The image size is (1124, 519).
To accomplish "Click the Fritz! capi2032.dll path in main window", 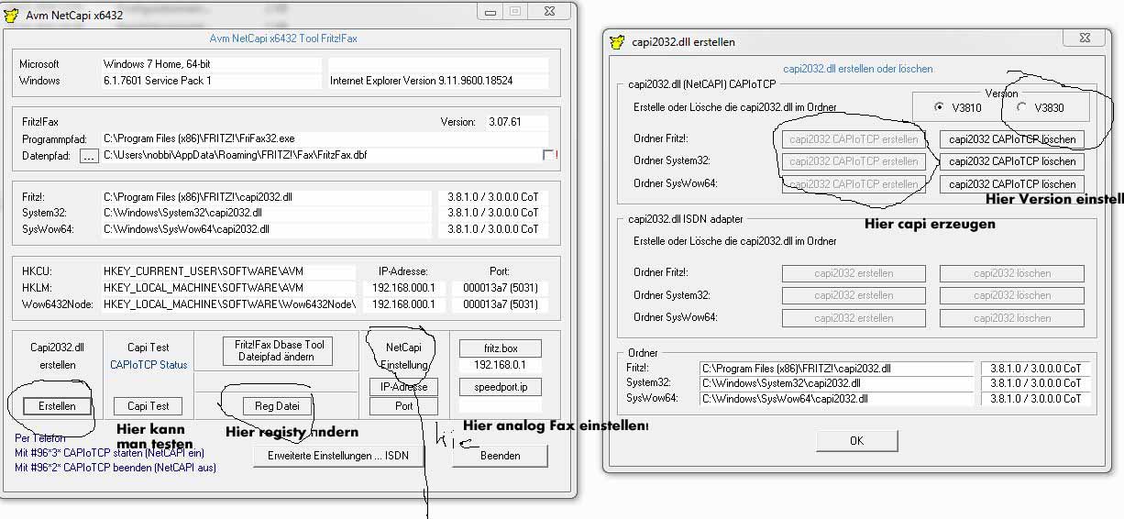I will (266, 197).
